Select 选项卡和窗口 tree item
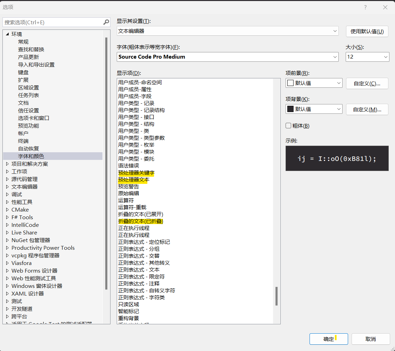395x351 pixels. click(33, 118)
